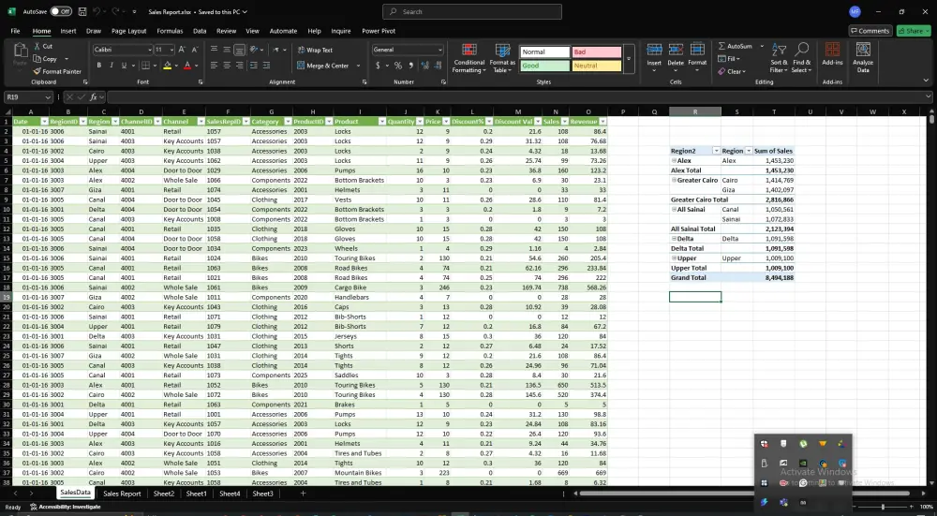Viewport: 937px width, 516px height.
Task: Decrease font size with the smaller A
Action: 195,50
